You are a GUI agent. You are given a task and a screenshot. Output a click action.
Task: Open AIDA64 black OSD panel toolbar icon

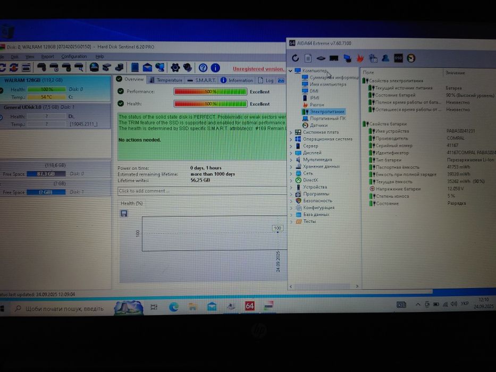pos(398,58)
